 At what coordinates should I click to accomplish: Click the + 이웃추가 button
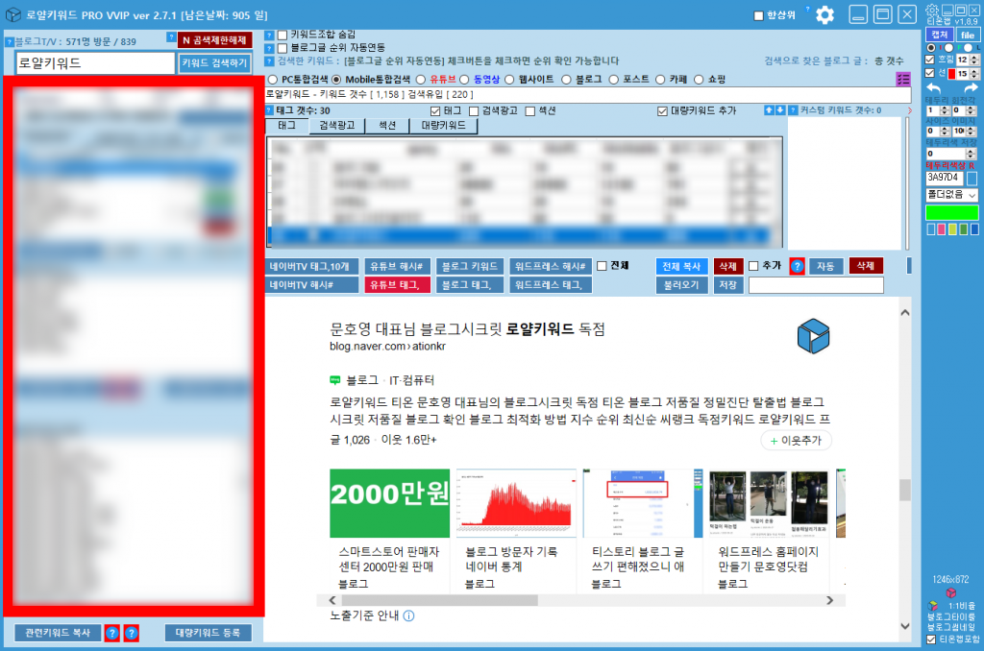(x=796, y=441)
